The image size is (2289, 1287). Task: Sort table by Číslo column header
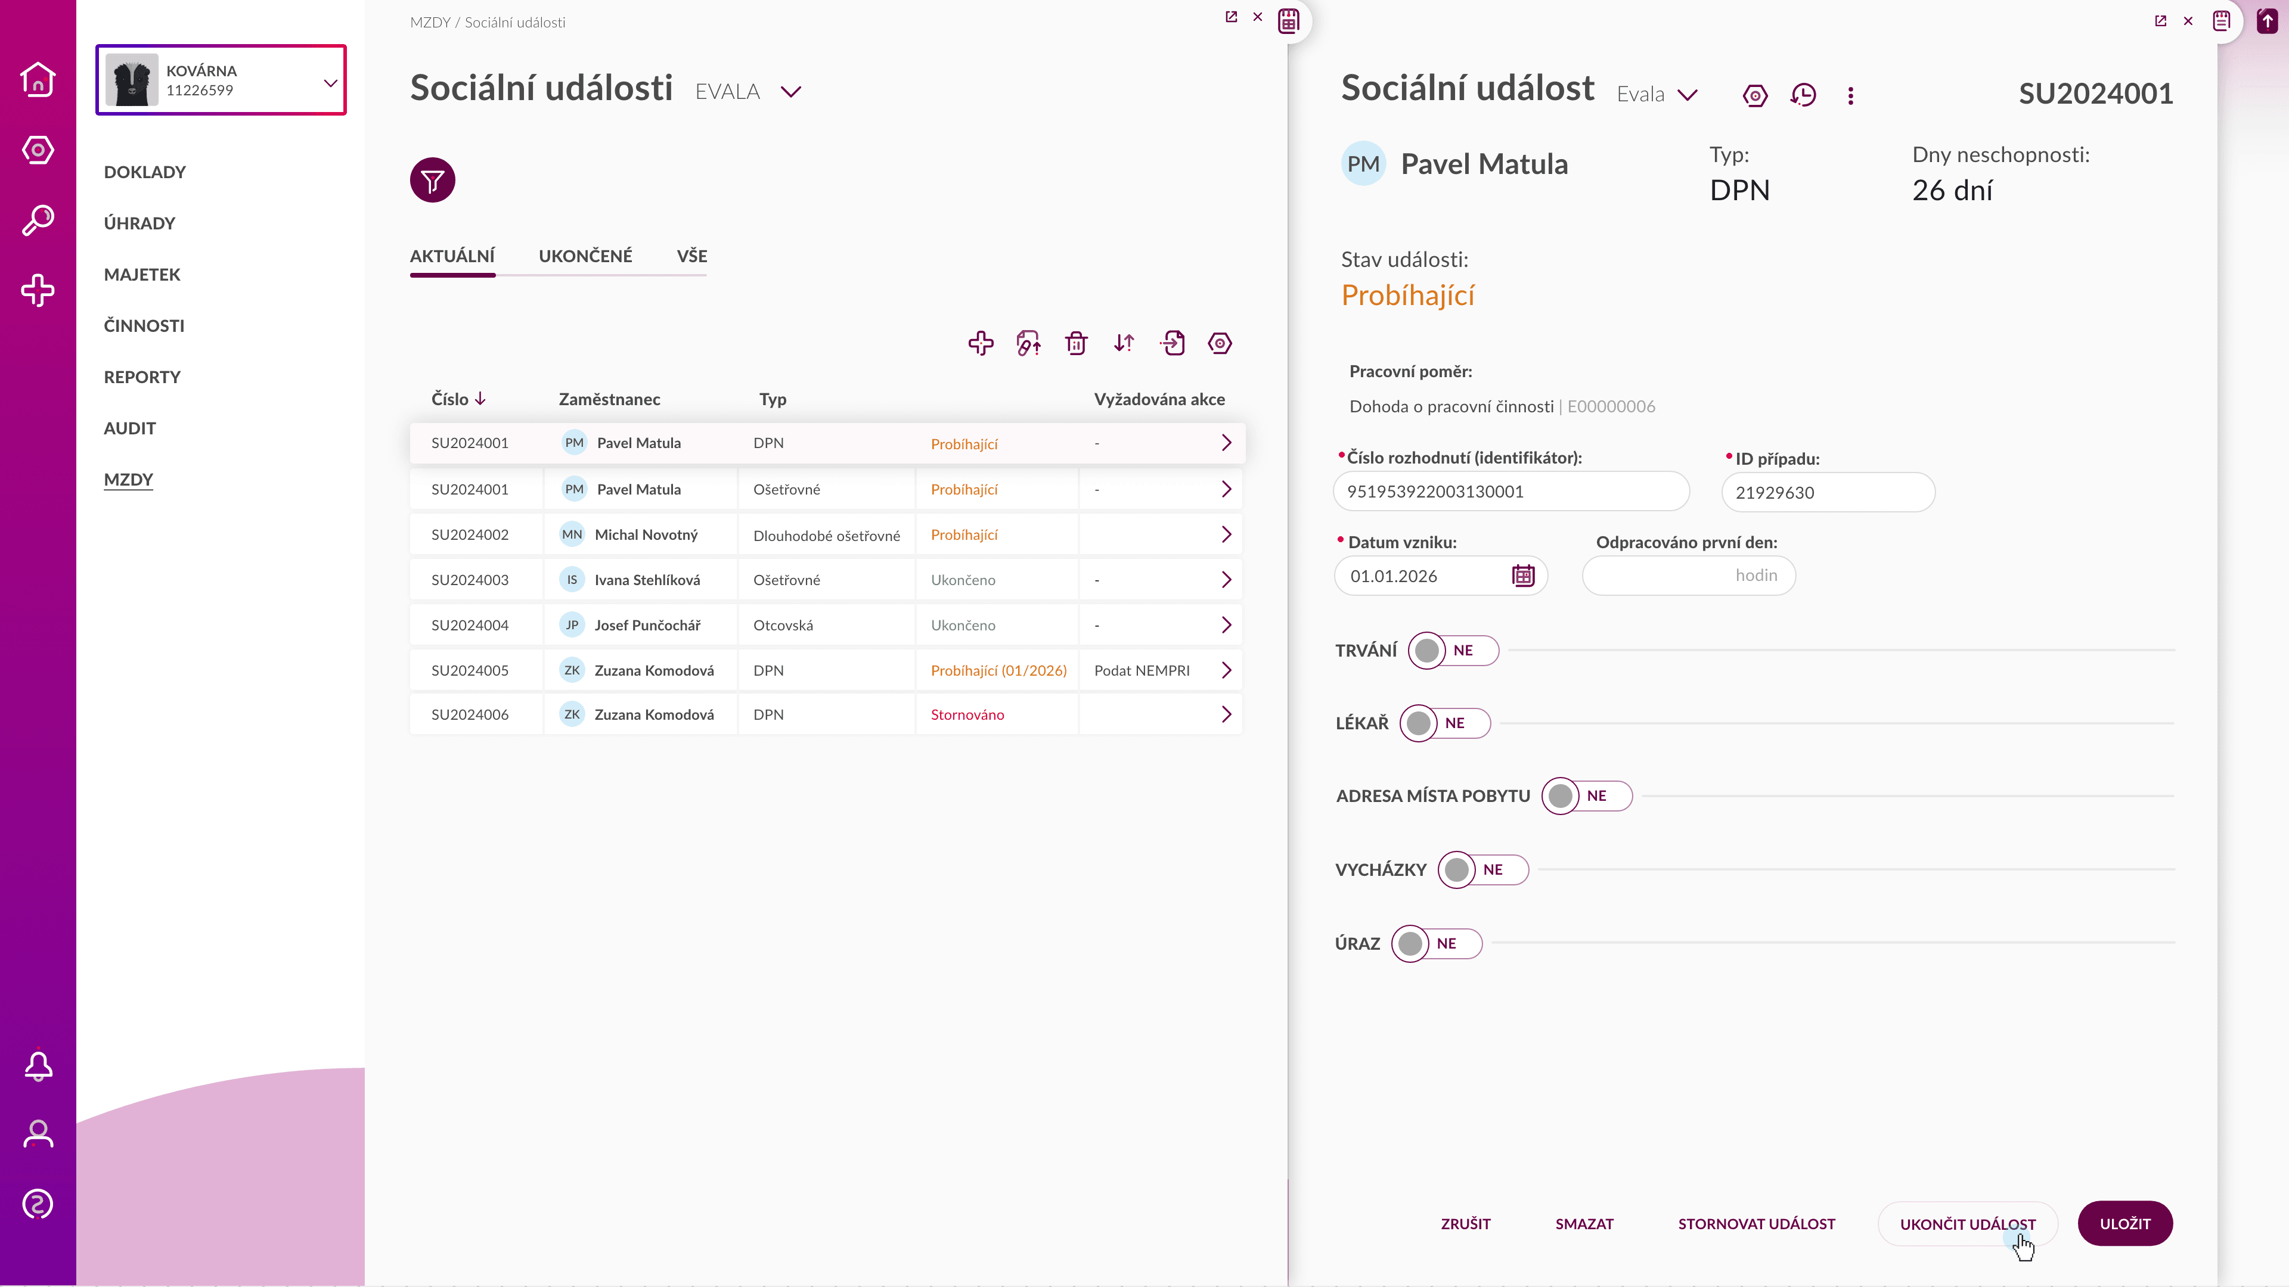tap(458, 400)
